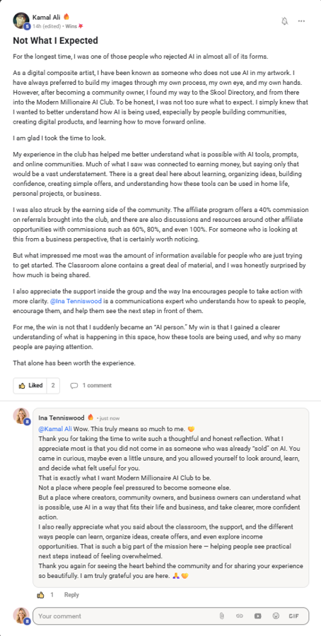Click the speech bubble comment icon

click(x=74, y=386)
